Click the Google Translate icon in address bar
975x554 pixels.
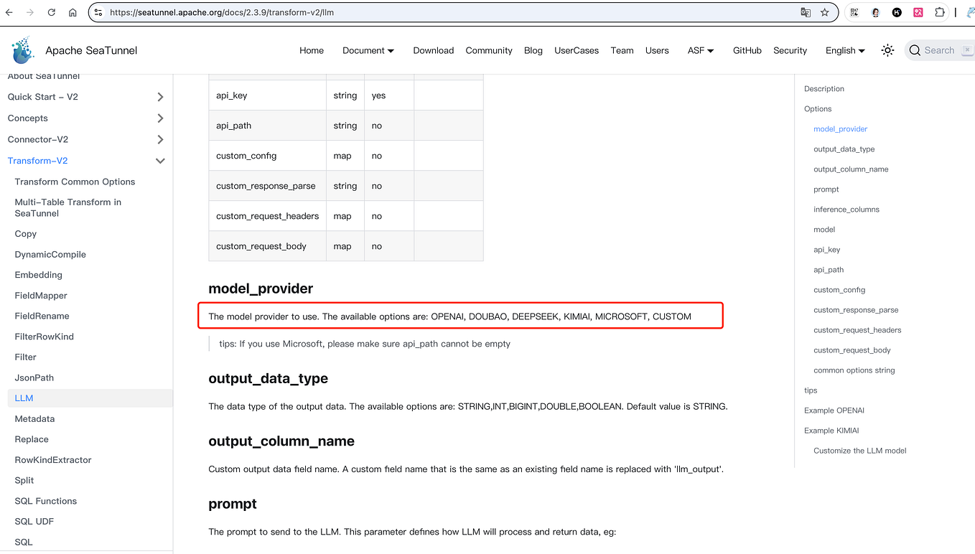click(806, 12)
